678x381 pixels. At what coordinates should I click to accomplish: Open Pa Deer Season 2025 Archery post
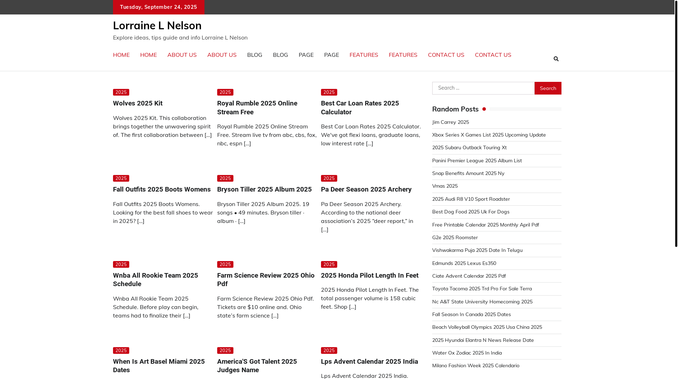[x=366, y=189]
